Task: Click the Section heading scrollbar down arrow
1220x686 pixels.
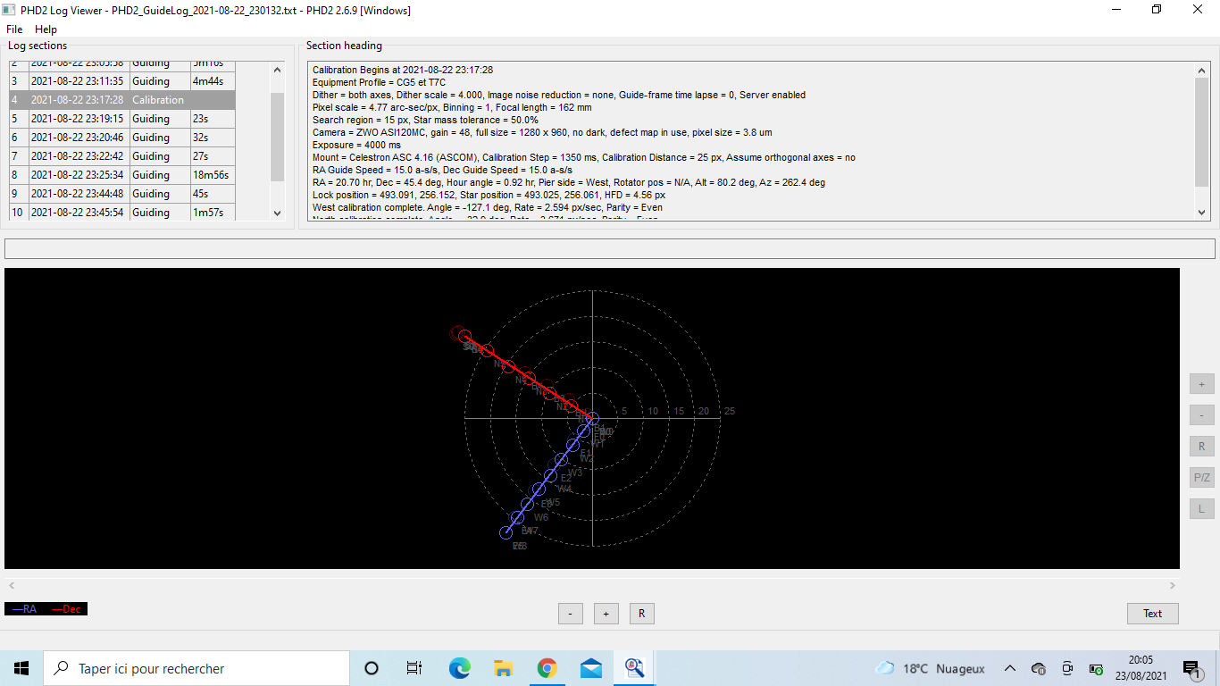Action: tap(1202, 212)
